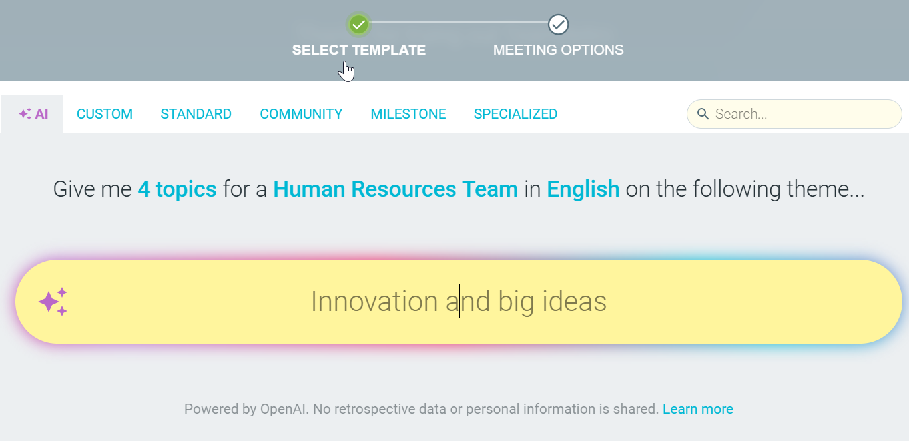Viewport: 909px width, 441px height.
Task: Jump to the MEETING OPTIONS step label
Action: 558,50
